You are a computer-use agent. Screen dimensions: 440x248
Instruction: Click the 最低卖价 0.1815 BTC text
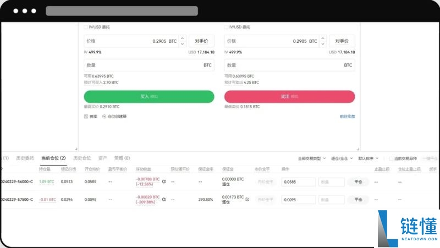click(242, 107)
